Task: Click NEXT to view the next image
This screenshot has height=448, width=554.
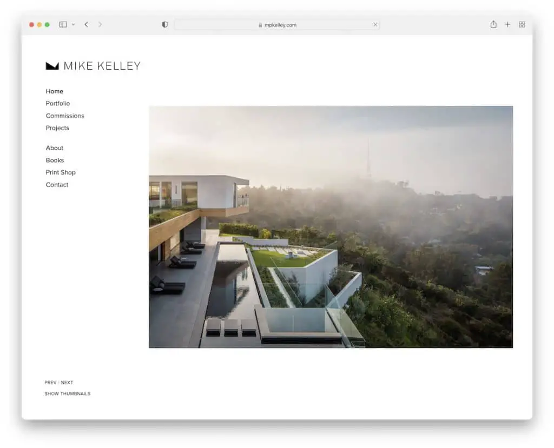Action: coord(67,382)
